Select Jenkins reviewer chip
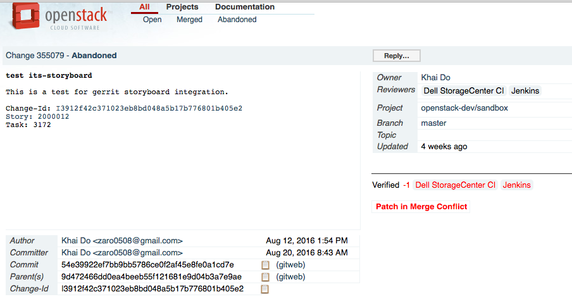 (525, 91)
